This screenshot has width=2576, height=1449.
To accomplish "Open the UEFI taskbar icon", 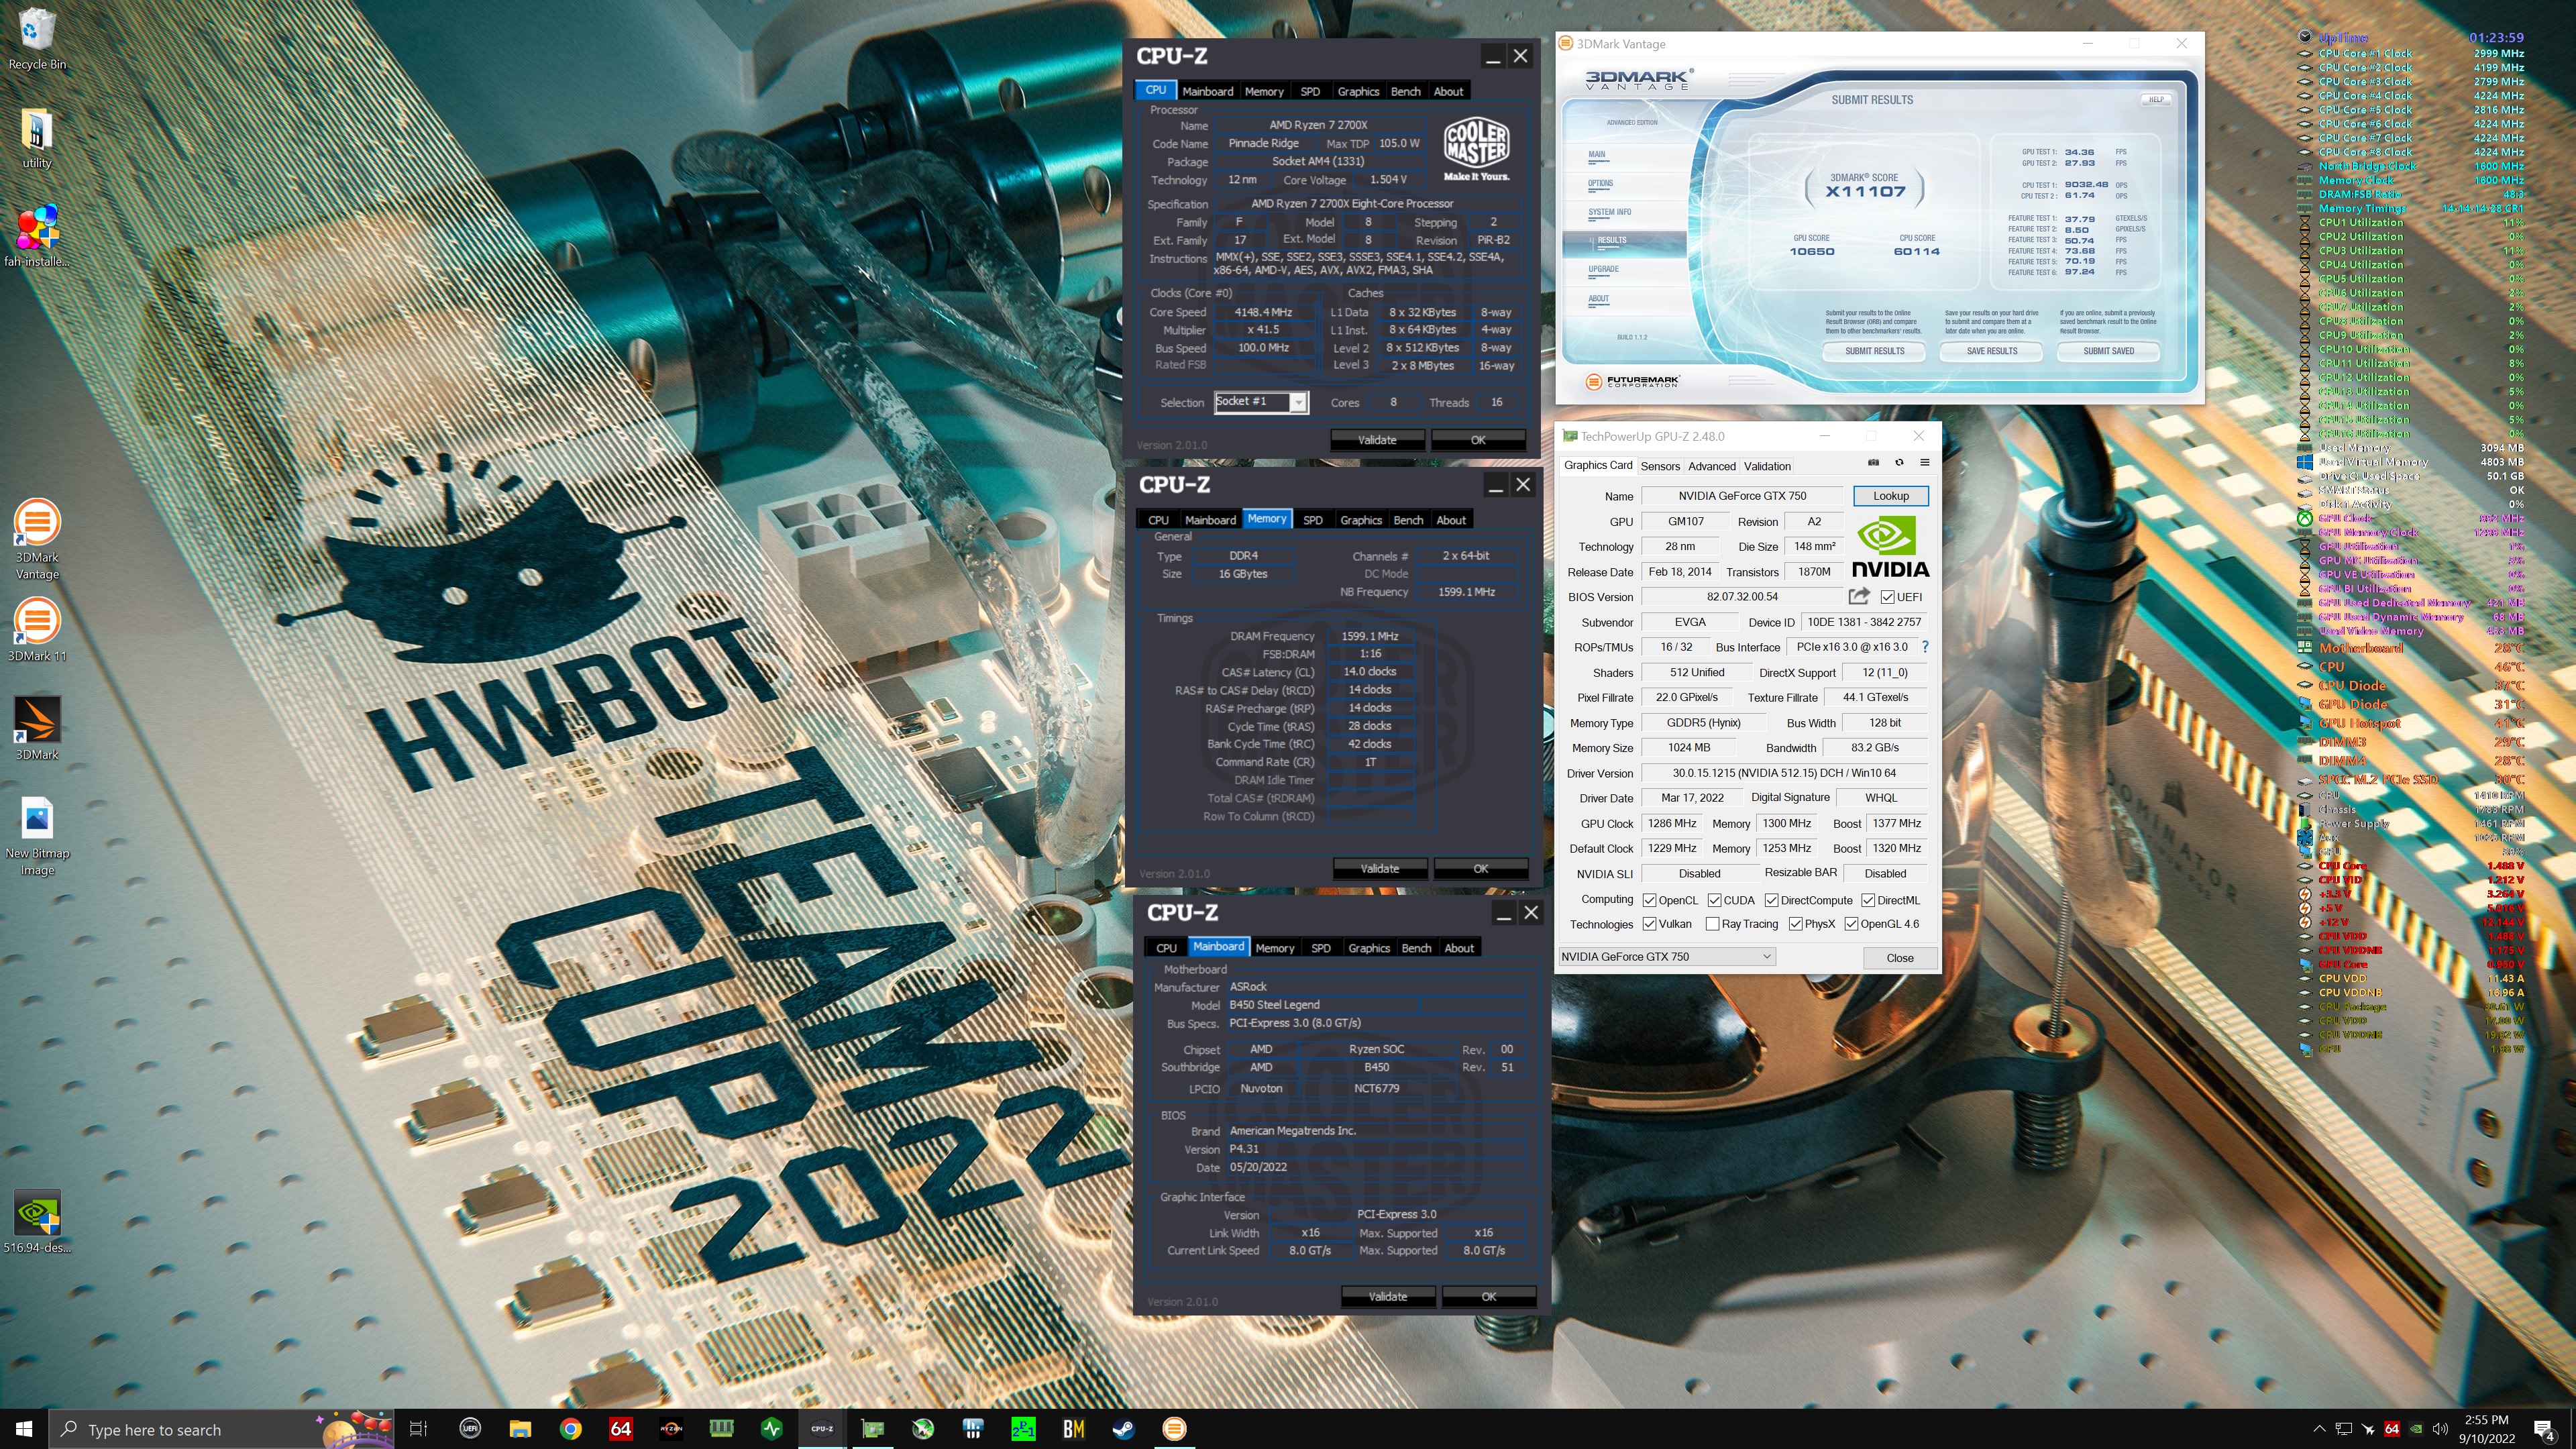I will [470, 1429].
